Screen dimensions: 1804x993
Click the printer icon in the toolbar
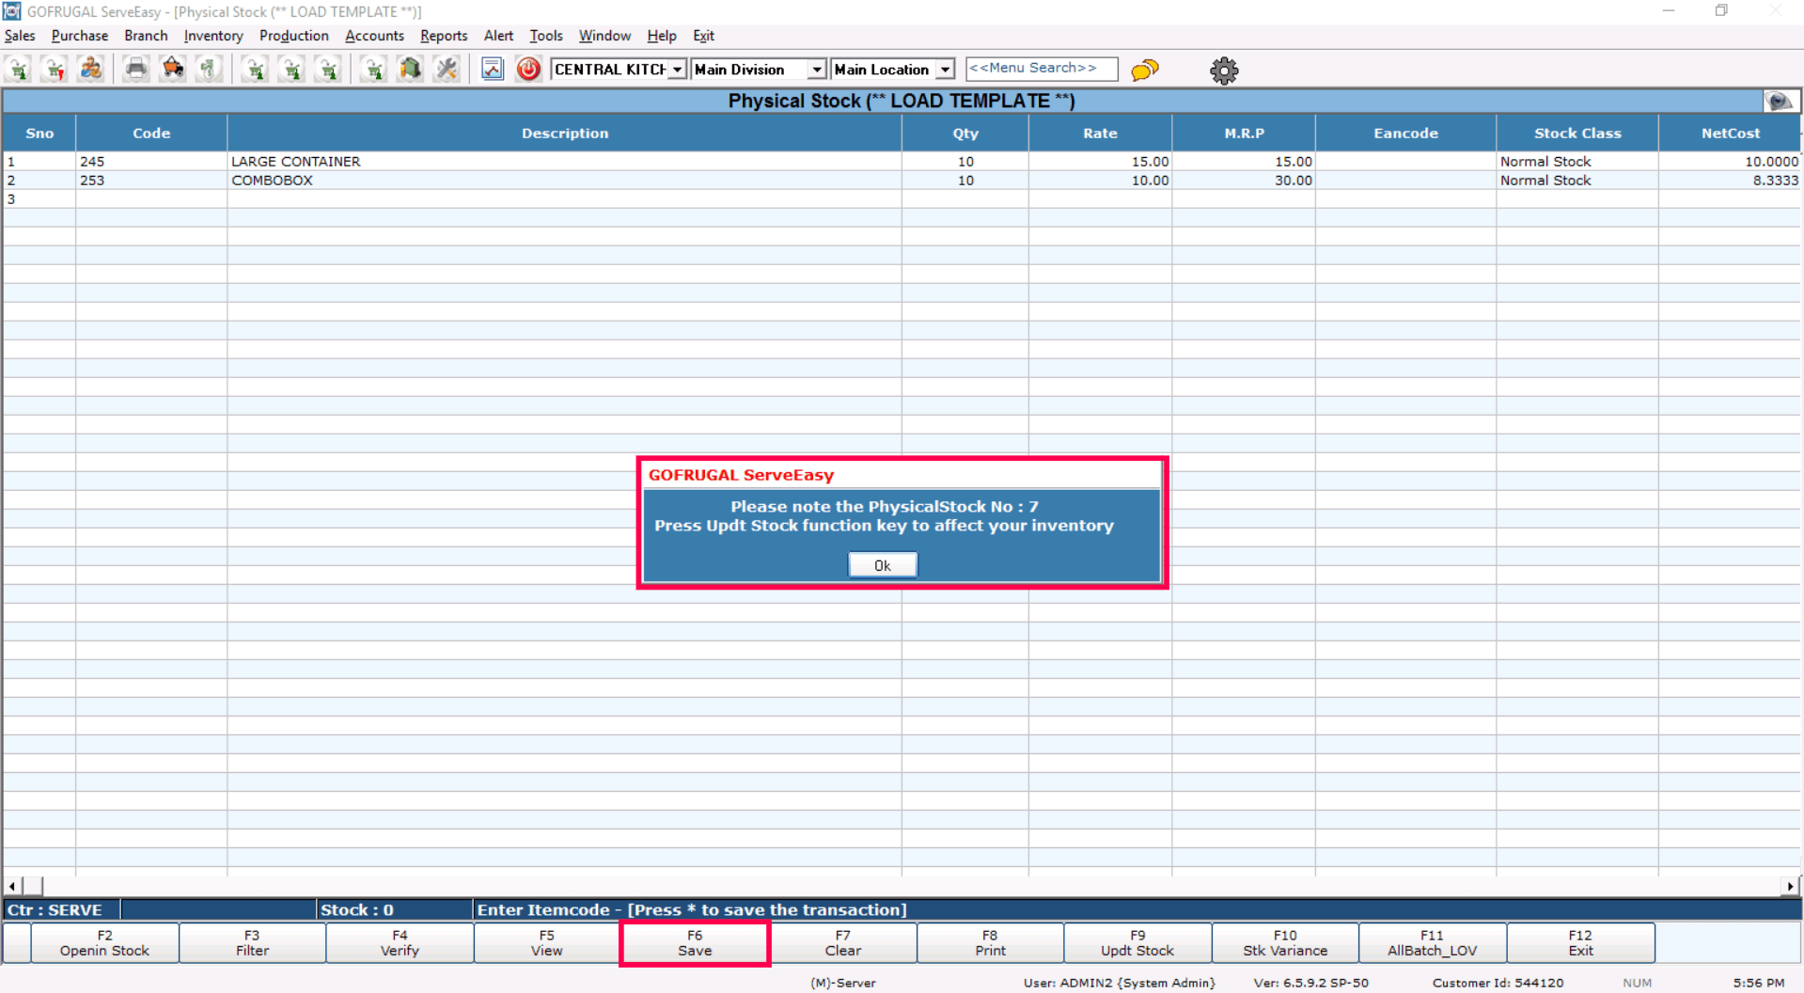click(136, 70)
